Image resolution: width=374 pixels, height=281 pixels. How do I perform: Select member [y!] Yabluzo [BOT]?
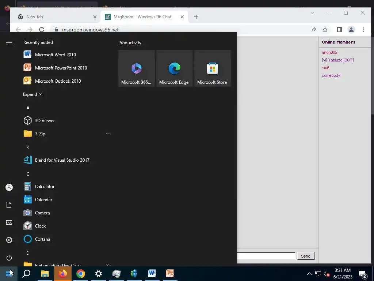(x=338, y=60)
